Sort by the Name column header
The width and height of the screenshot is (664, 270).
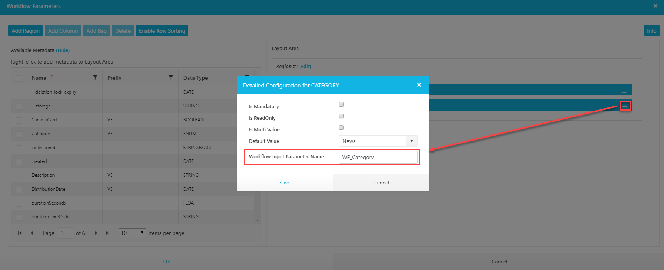pyautogui.click(x=39, y=78)
